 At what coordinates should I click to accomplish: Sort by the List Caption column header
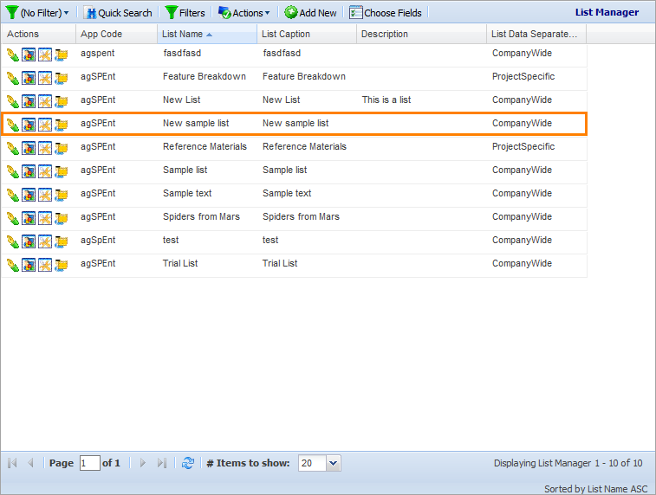point(307,34)
